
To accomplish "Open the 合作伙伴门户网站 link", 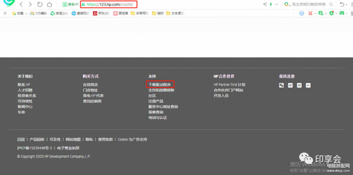I will 228,90.
